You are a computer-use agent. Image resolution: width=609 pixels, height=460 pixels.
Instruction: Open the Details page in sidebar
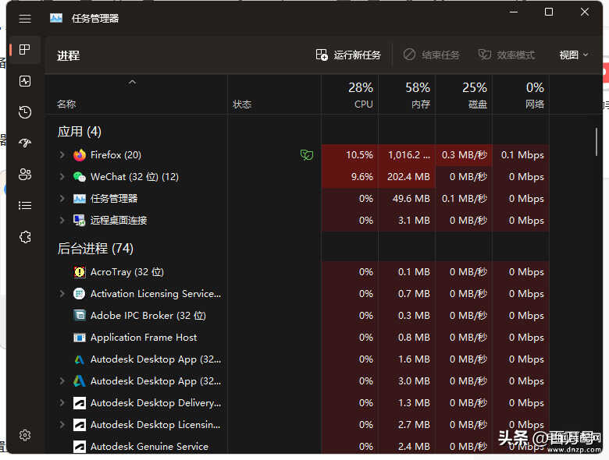point(25,205)
